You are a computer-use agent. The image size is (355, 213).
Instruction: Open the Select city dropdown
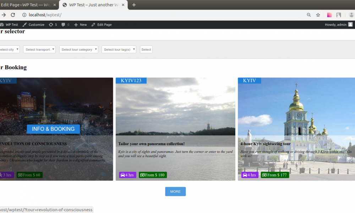click(x=9, y=49)
